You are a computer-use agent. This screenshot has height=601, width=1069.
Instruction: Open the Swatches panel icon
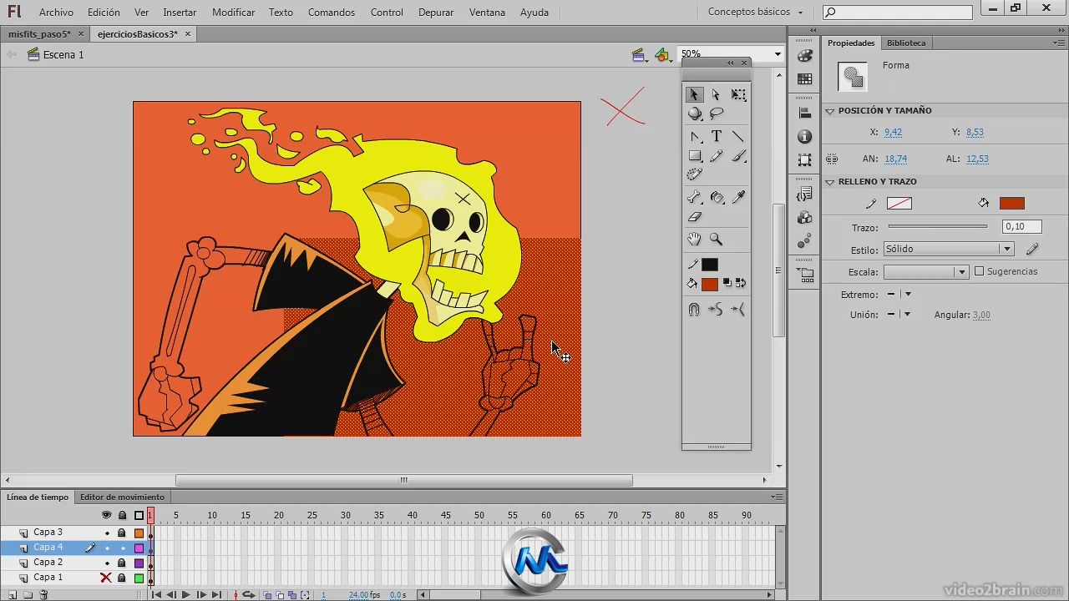tap(805, 78)
